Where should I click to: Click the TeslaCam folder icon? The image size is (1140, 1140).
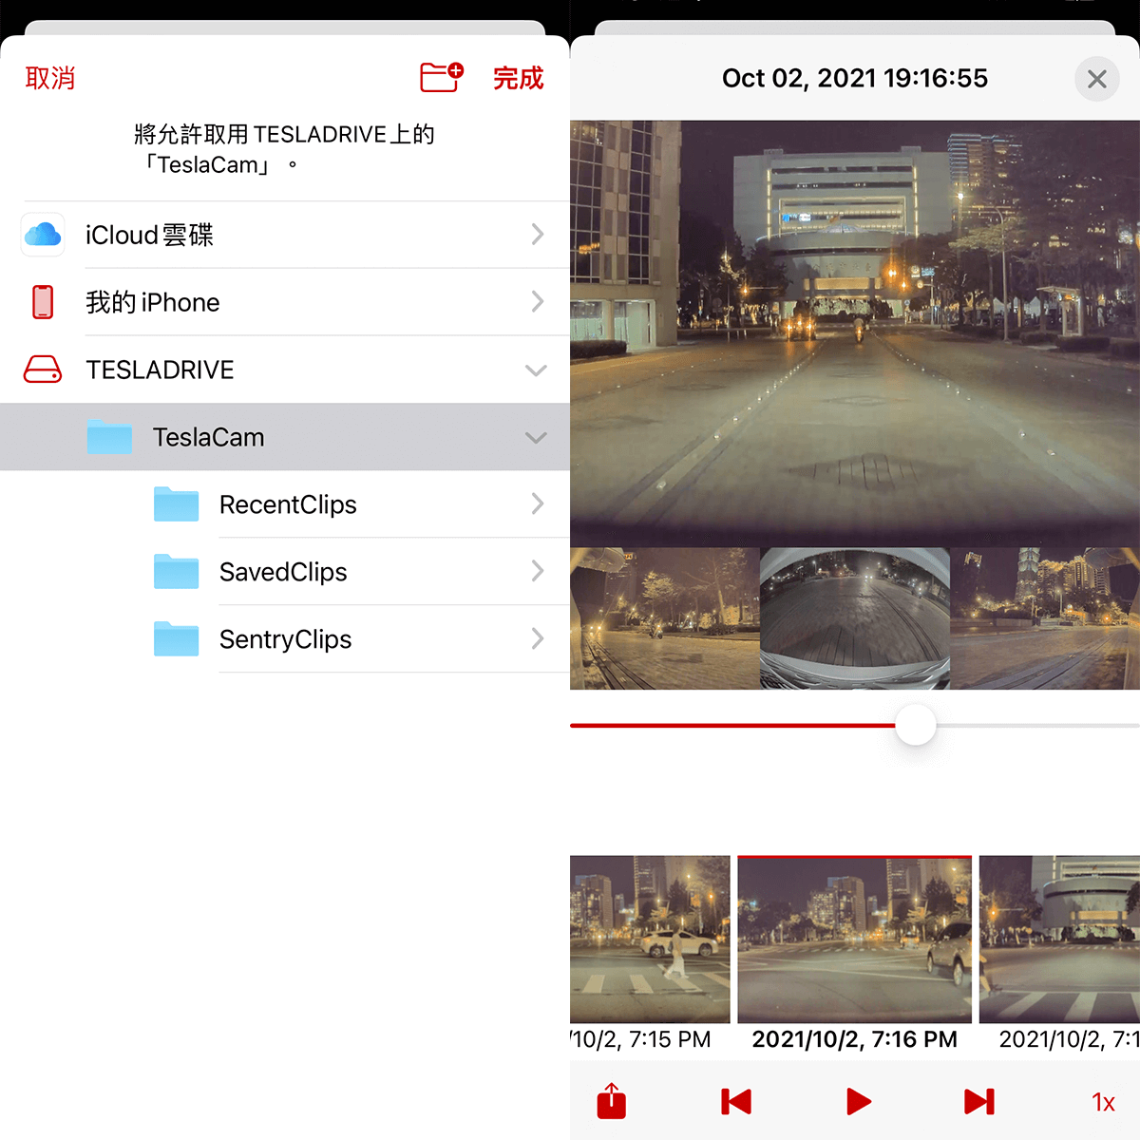tap(109, 437)
